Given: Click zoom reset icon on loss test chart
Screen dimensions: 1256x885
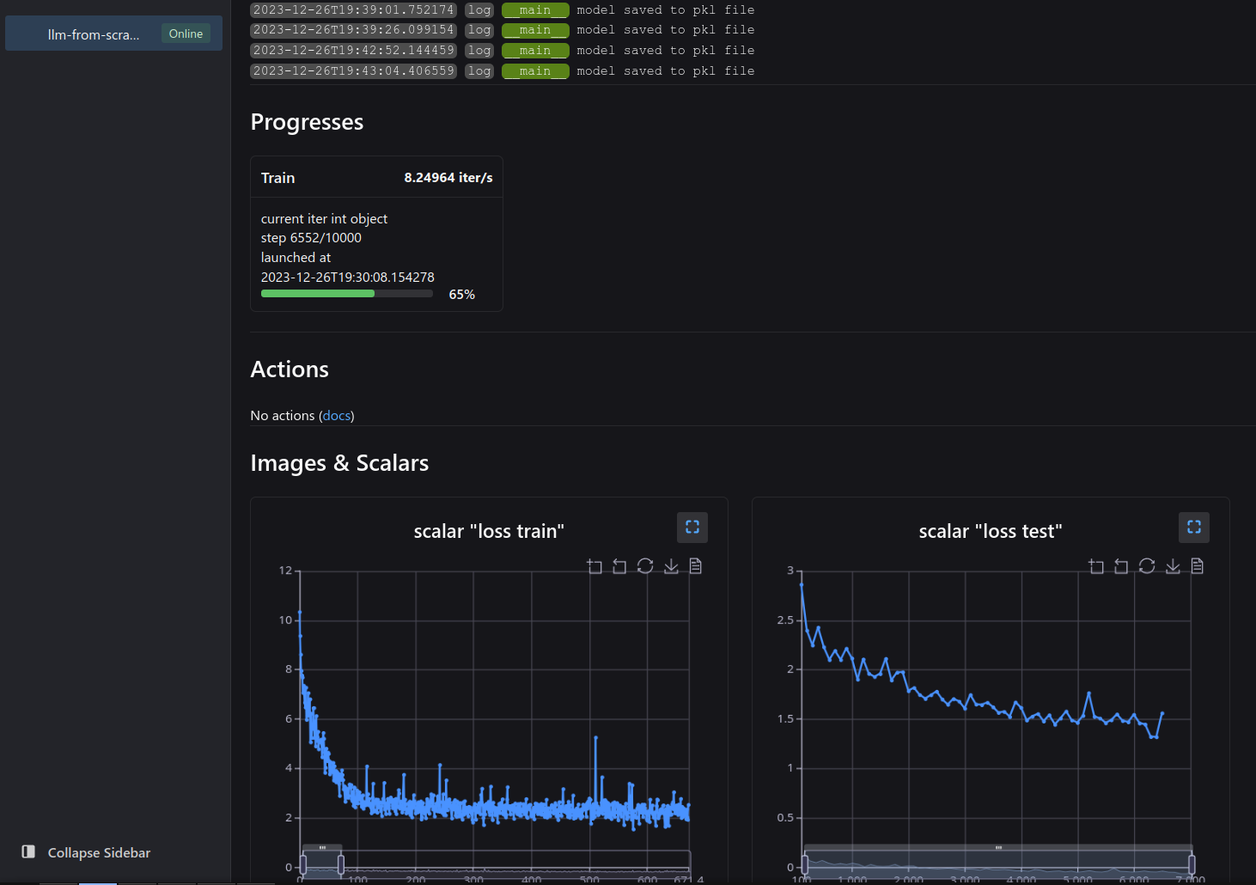Looking at the screenshot, I should pyautogui.click(x=1121, y=566).
